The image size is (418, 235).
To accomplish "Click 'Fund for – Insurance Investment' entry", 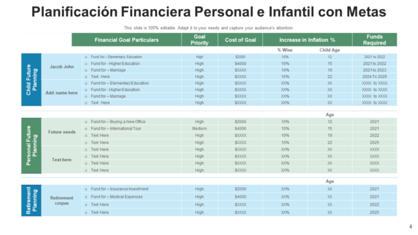I will [120, 189].
